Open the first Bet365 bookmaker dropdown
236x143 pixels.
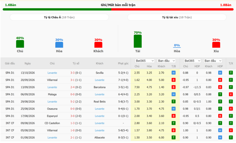point(145,61)
